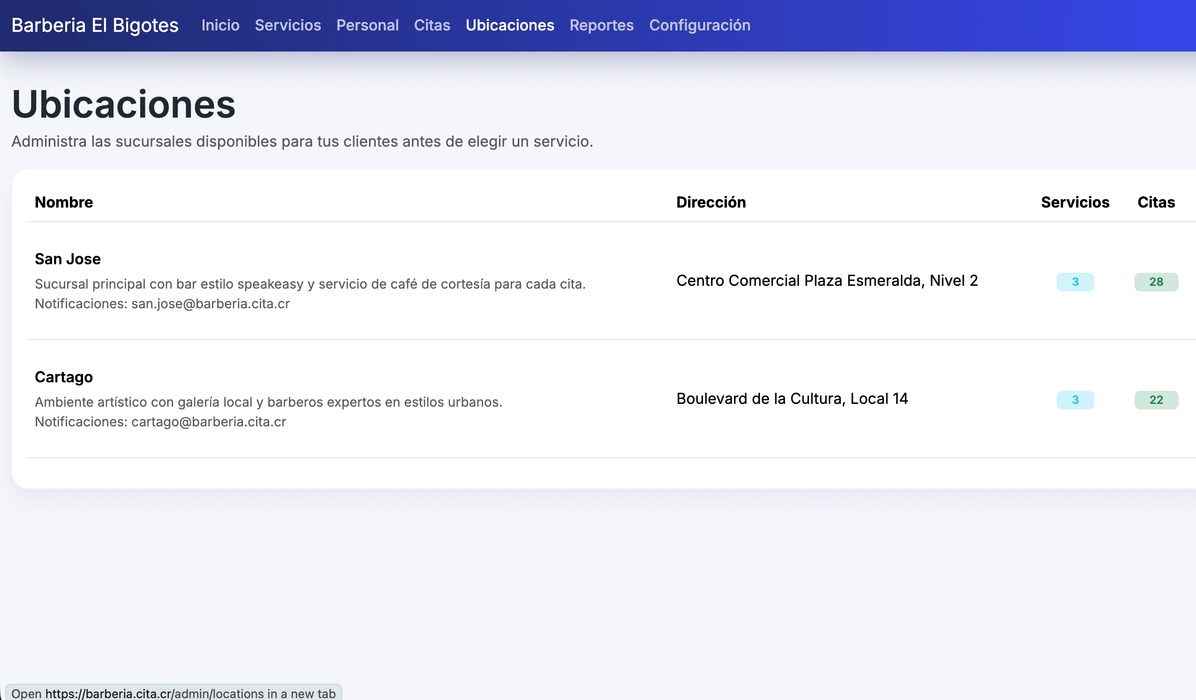The width and height of the screenshot is (1196, 700).
Task: Click the Centro Comercial Plaza Esmeralda address
Action: pos(827,281)
